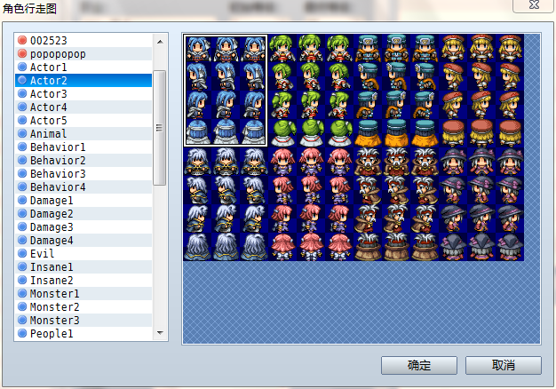Select People1 in the list
Screen dimensions: 556x389
point(83,334)
